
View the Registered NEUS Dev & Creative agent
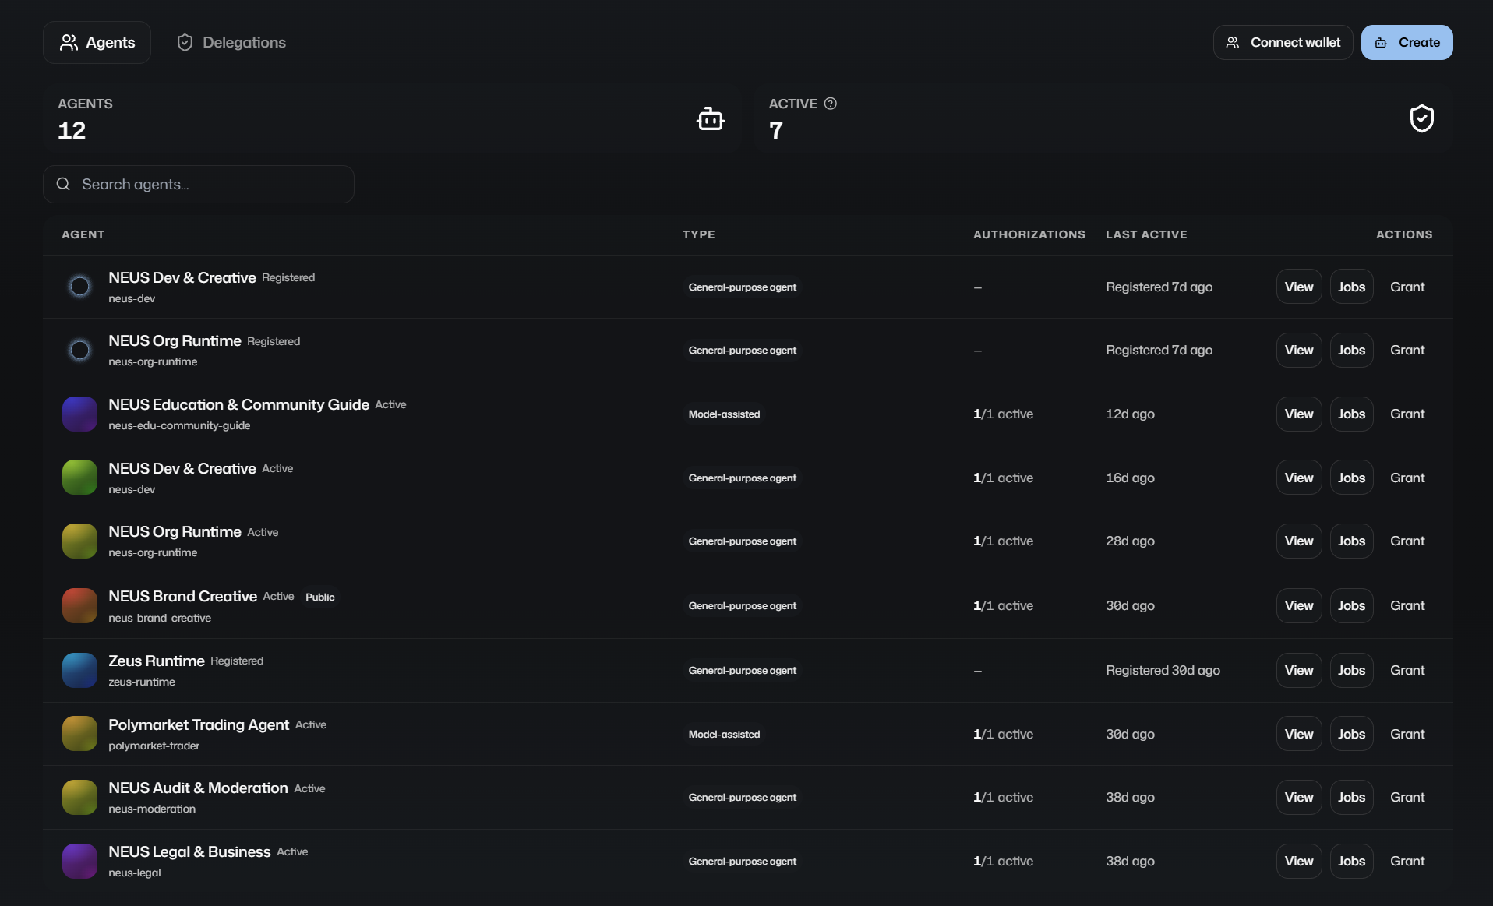tap(1299, 287)
